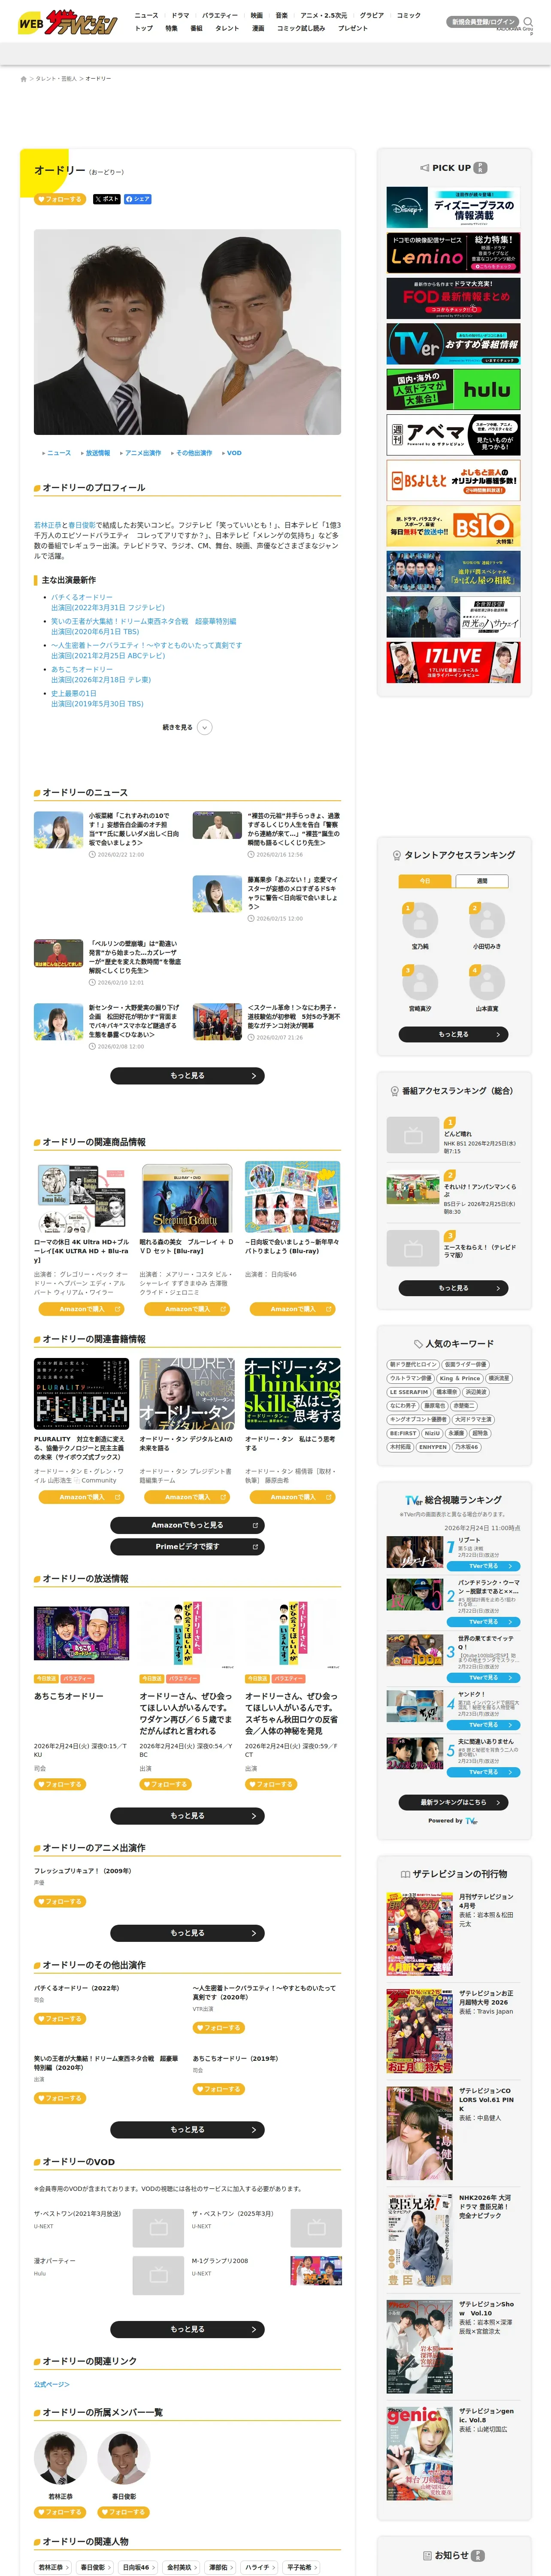Go to home via breadcrumb house icon
551x2576 pixels.
(23, 78)
